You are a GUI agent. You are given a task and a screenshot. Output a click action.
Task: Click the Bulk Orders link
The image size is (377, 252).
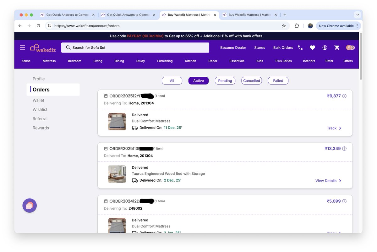point(283,48)
